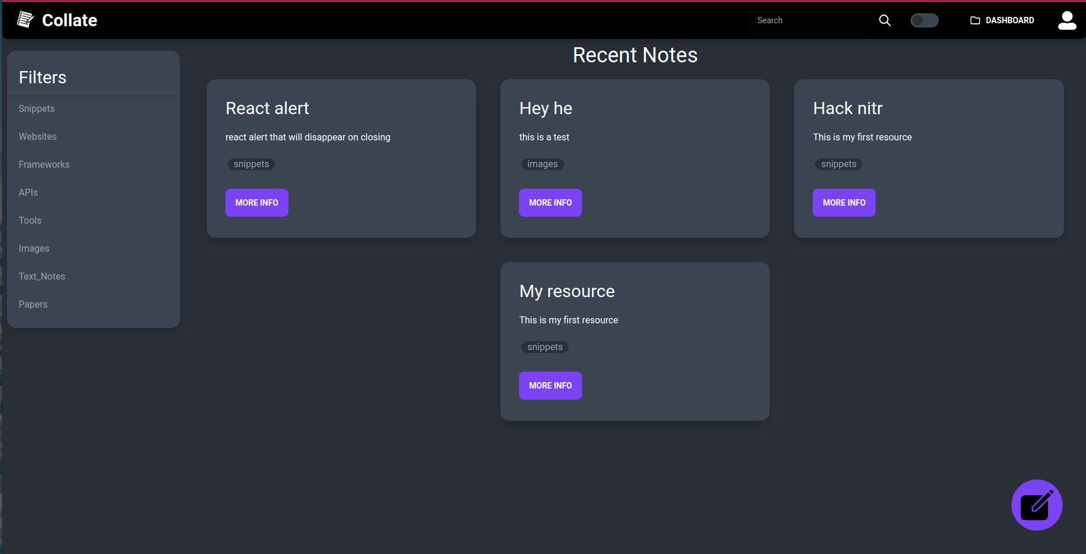The image size is (1086, 554).
Task: Click the compose note floating pencil button
Action: [1037, 505]
